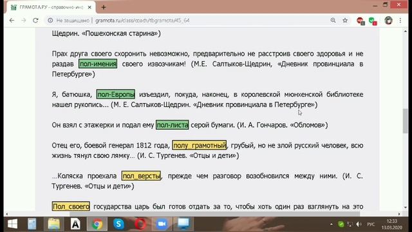
Task: Open the green shield extension icon
Action: click(x=373, y=21)
